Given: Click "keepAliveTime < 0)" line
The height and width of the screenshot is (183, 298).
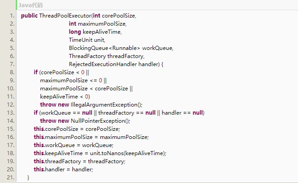Looking at the screenshot, I should [65, 97].
